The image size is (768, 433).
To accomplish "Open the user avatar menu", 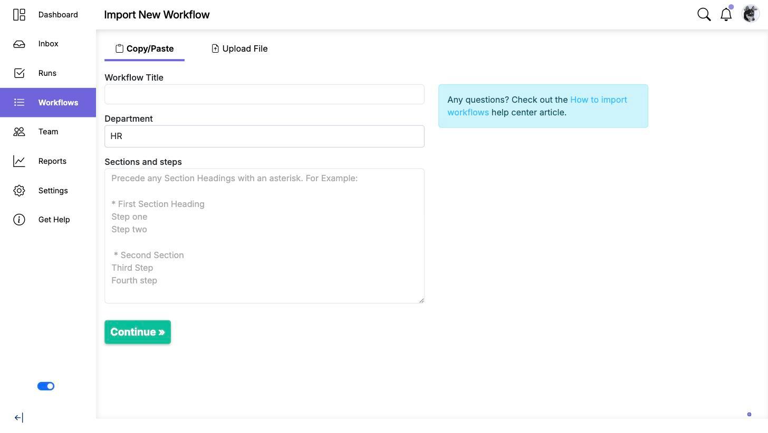I will (750, 14).
